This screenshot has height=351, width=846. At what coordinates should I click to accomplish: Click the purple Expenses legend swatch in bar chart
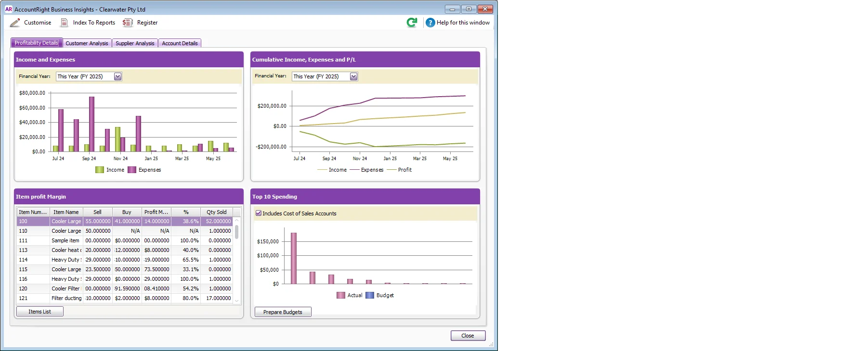click(x=132, y=170)
